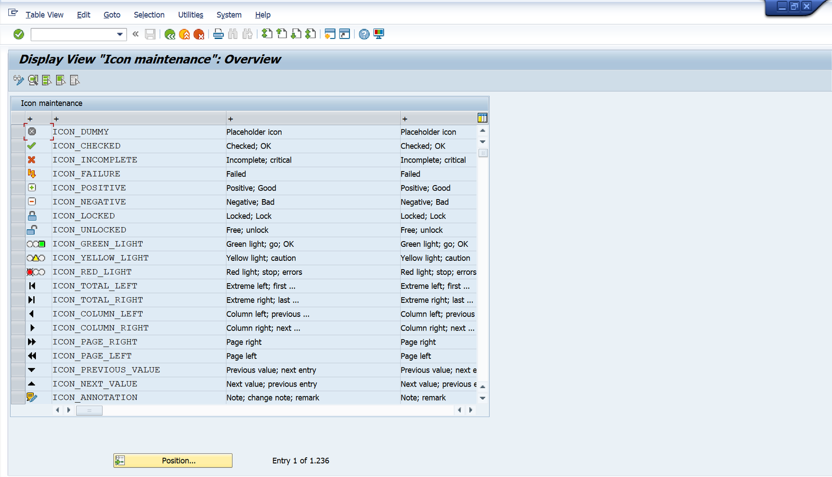Image resolution: width=832 pixels, height=477 pixels.
Task: Click the Select Block icon
Action: click(61, 80)
